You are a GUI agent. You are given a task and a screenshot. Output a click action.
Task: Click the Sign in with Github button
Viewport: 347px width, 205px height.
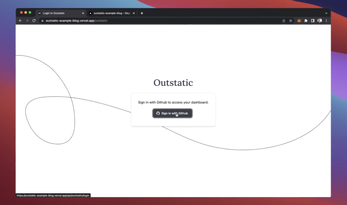(172, 113)
